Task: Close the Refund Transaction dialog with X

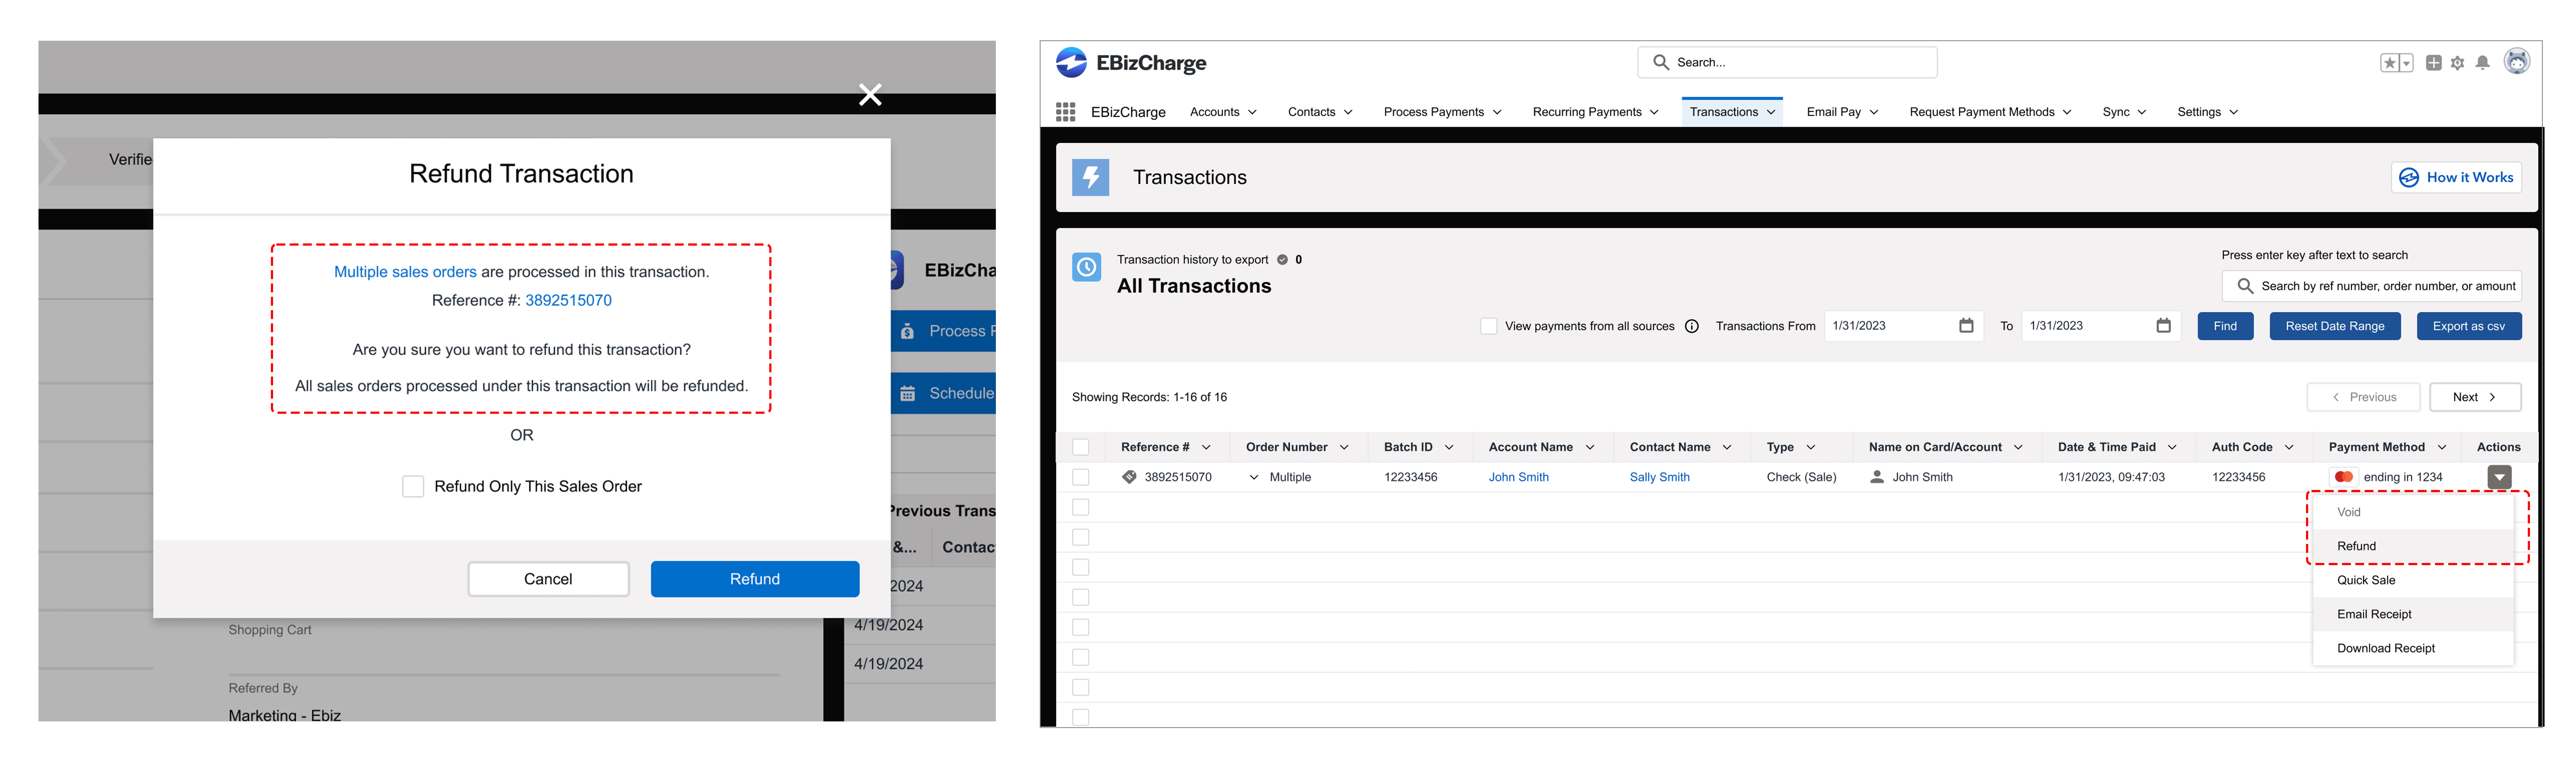Action: [x=870, y=95]
